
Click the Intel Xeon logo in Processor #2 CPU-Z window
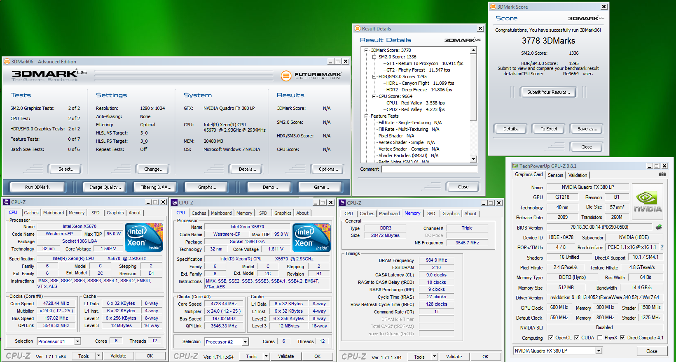(x=311, y=238)
